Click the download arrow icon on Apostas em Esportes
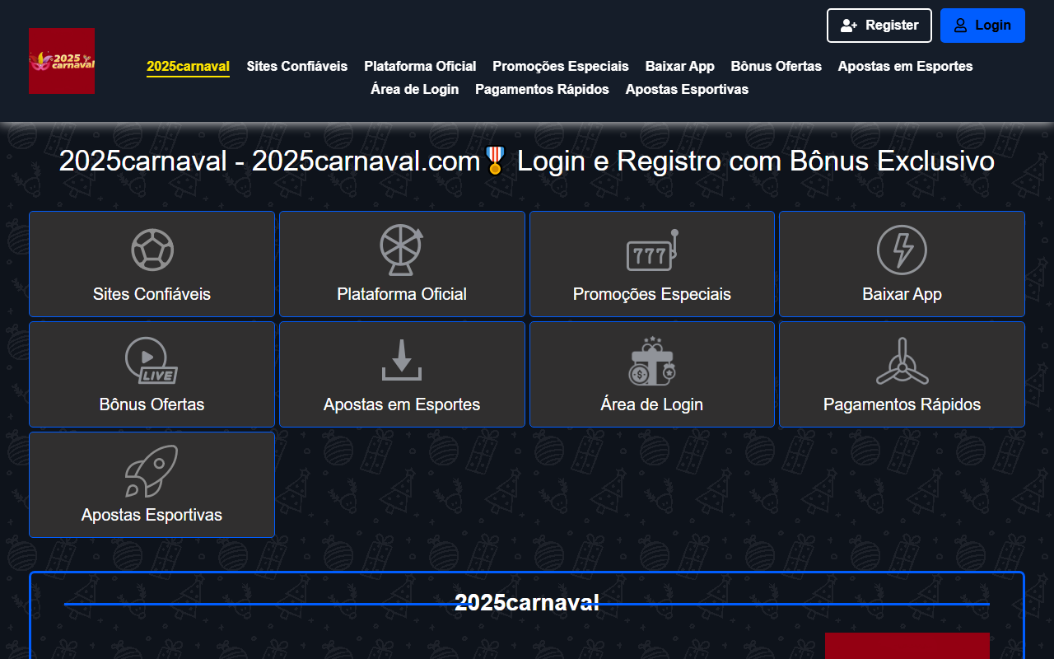This screenshot has height=659, width=1054. click(x=402, y=360)
